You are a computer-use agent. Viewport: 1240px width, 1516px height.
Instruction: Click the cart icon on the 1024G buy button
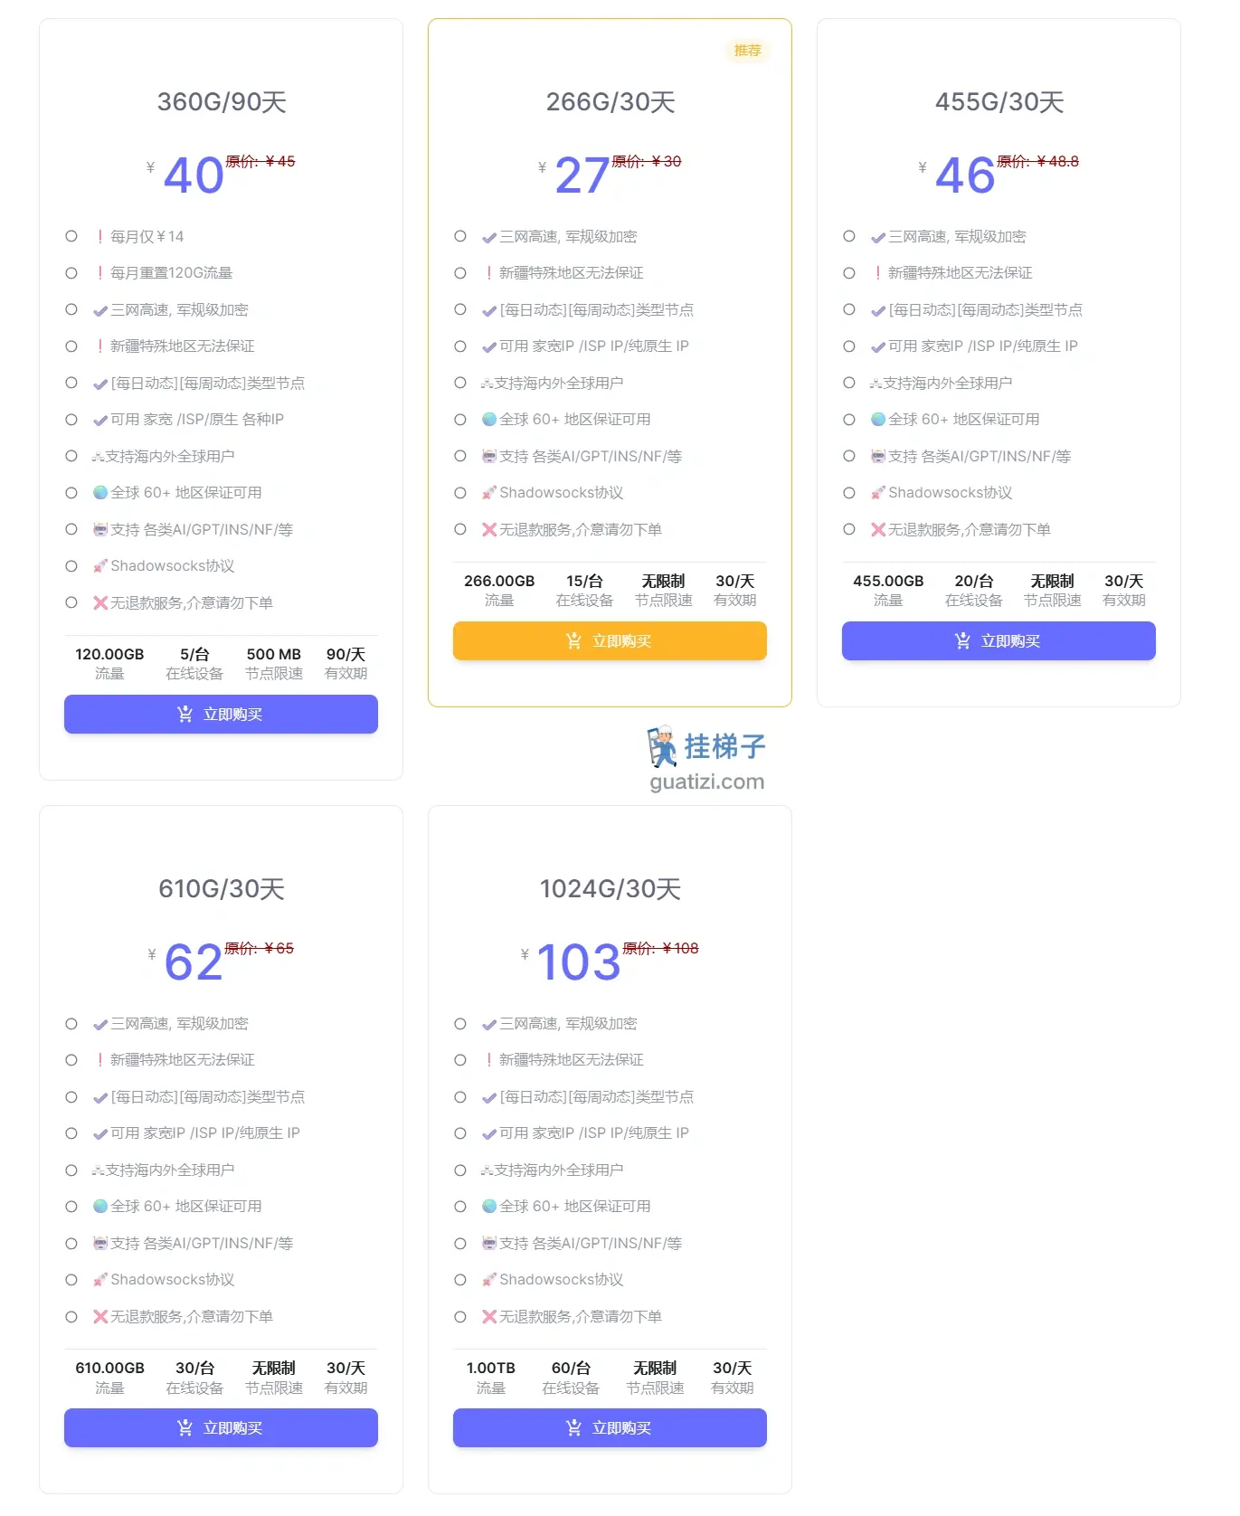(573, 1427)
